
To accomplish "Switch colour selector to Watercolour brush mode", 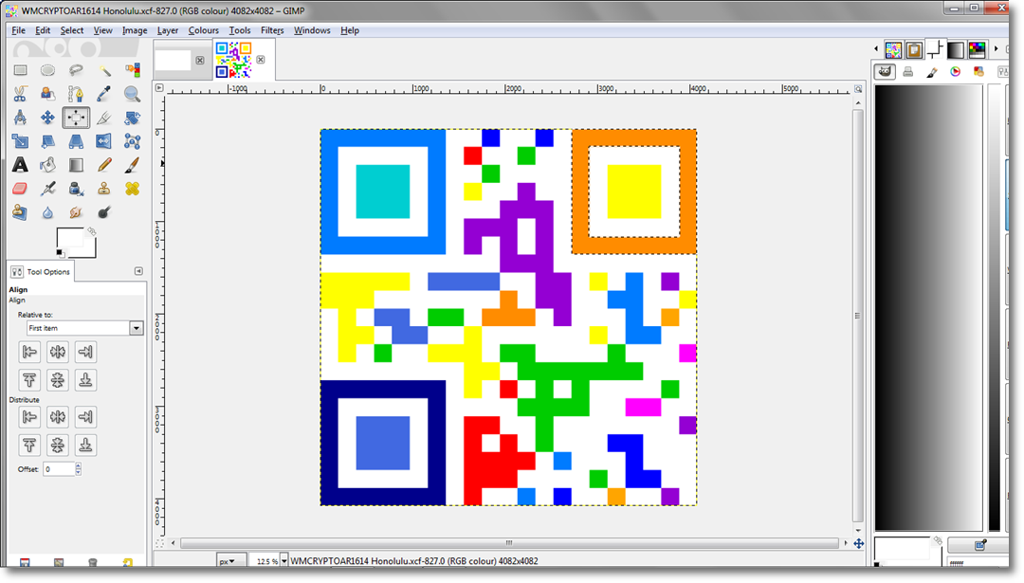I will [x=932, y=72].
